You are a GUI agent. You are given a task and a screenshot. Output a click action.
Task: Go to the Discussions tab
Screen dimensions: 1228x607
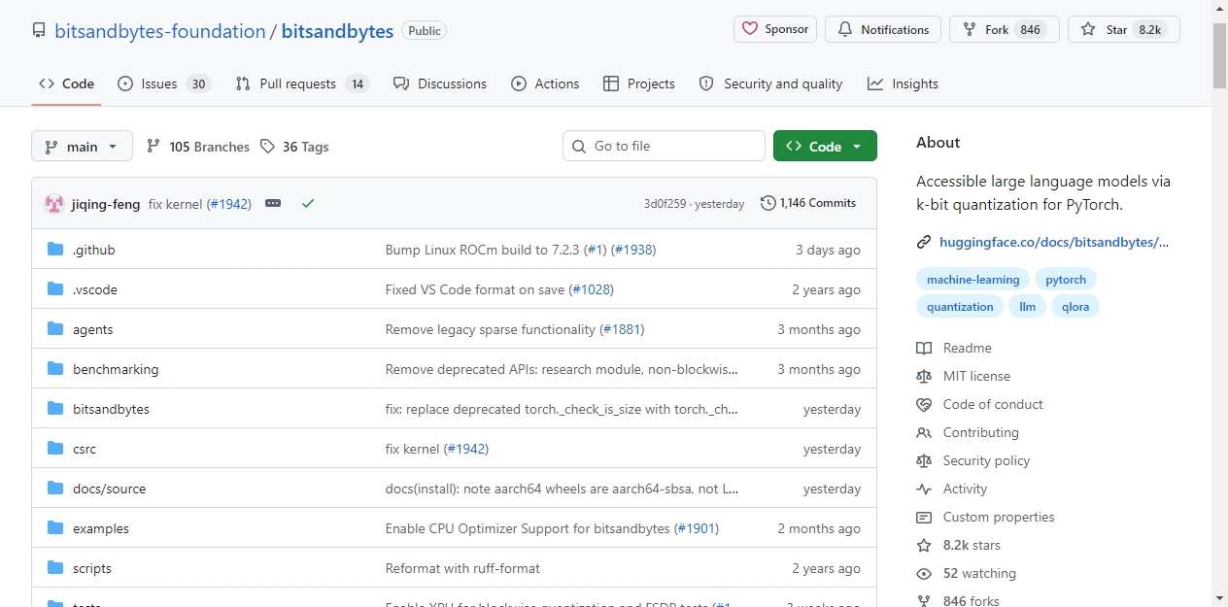click(440, 84)
